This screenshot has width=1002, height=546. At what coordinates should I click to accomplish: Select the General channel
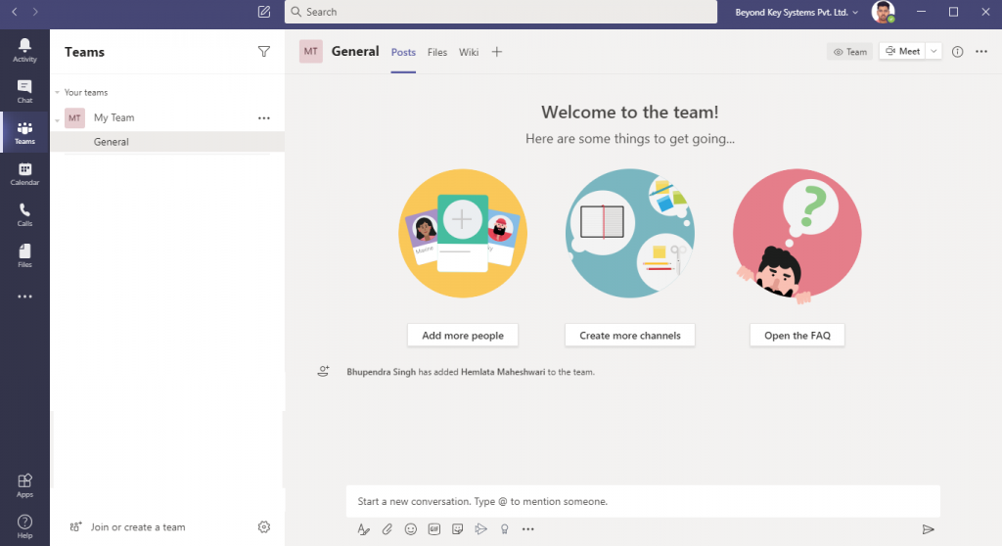point(167,142)
